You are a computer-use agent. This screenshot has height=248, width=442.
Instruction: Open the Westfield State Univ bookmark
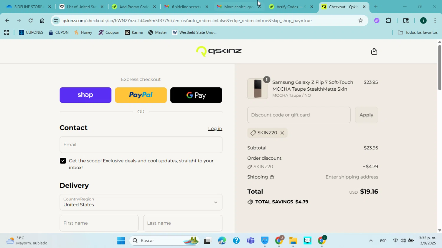click(x=194, y=33)
